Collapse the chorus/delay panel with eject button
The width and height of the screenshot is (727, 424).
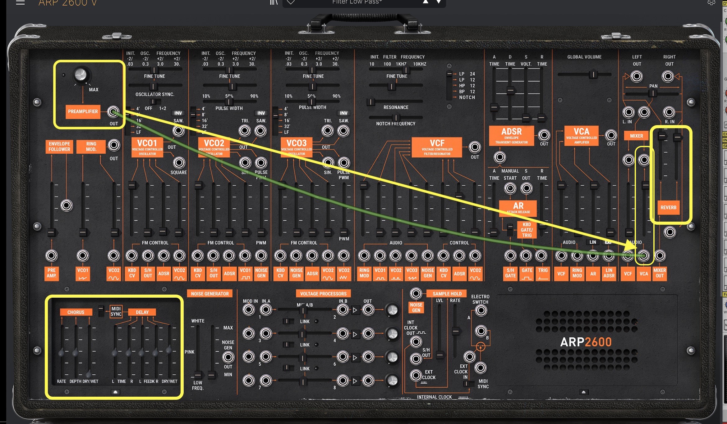tap(115, 392)
